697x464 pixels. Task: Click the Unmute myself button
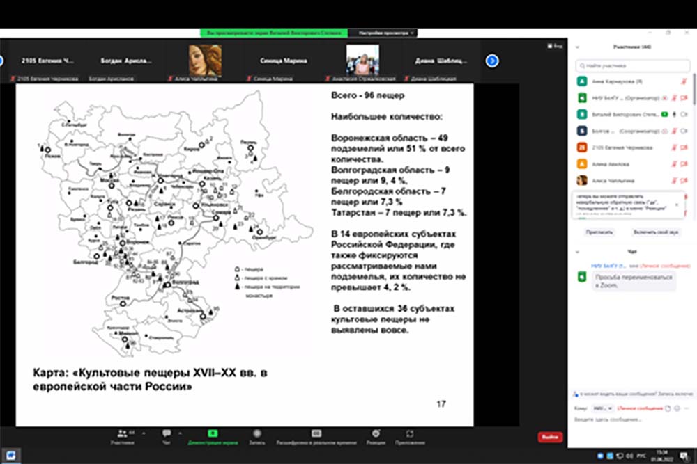(655, 232)
